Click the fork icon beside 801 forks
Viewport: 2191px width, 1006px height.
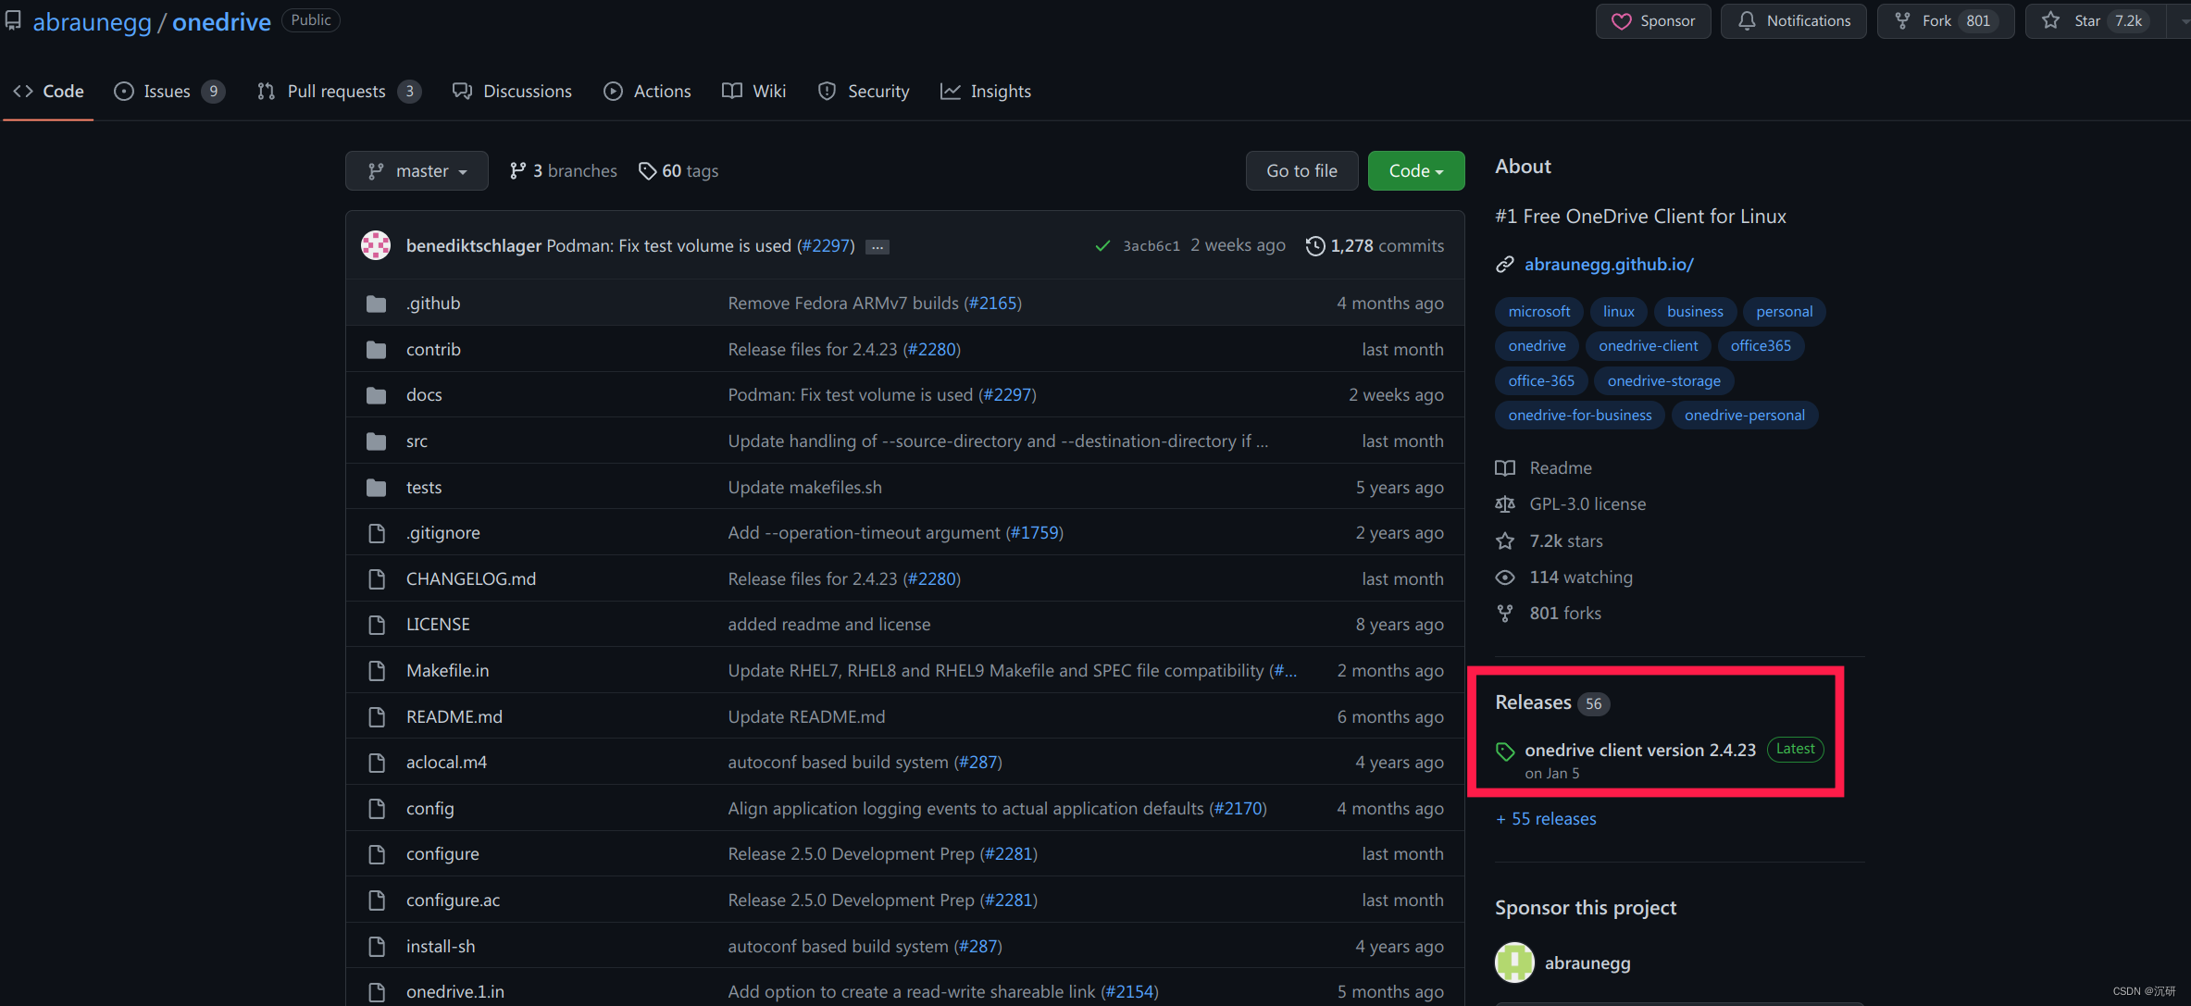coord(1505,614)
